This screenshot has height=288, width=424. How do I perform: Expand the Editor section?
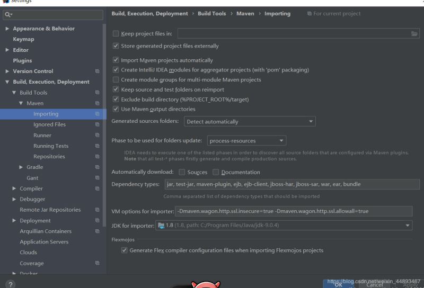[7, 50]
